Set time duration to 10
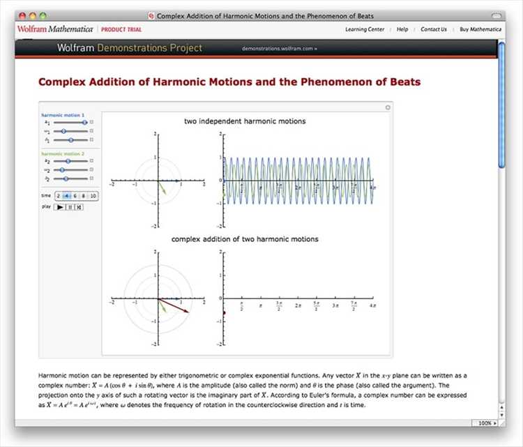 93,196
